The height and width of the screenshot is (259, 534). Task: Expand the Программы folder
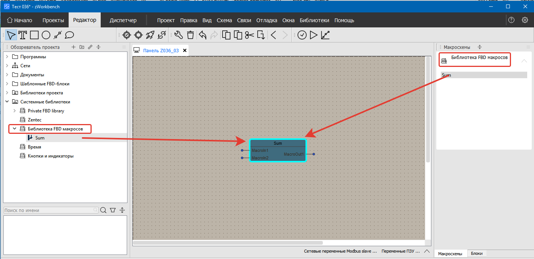(7, 57)
